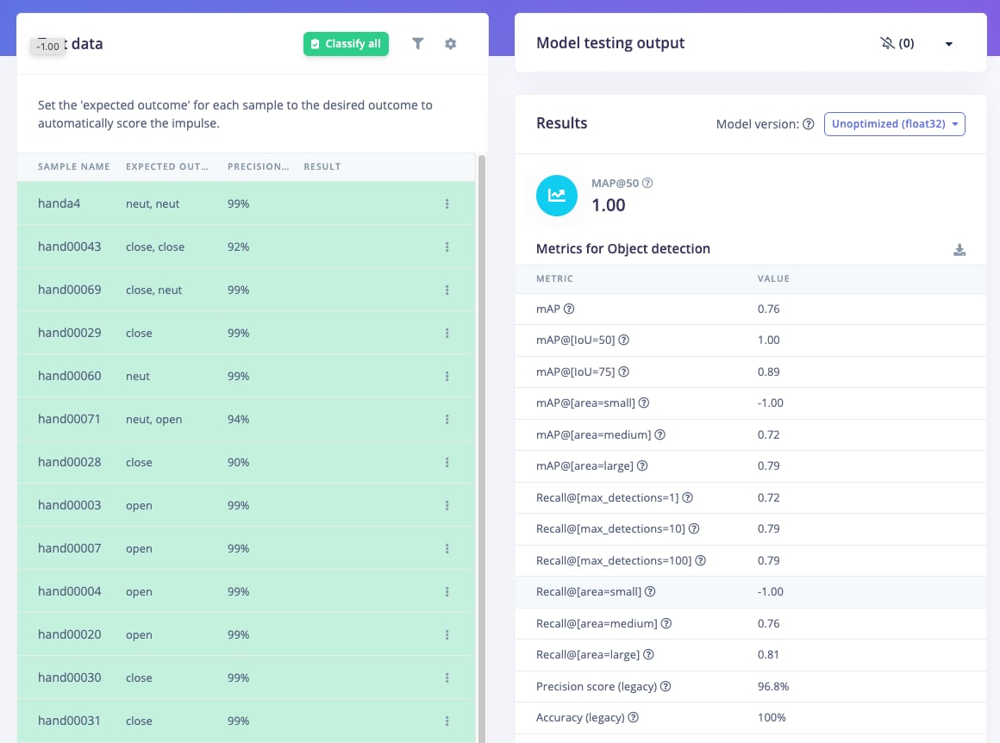Image resolution: width=1000 pixels, height=743 pixels.
Task: Click the 92% precision value
Action: (x=239, y=247)
